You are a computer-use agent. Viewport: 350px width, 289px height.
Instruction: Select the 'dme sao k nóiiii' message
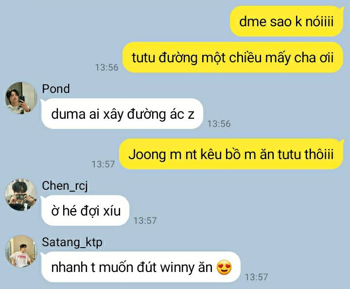pyautogui.click(x=287, y=21)
